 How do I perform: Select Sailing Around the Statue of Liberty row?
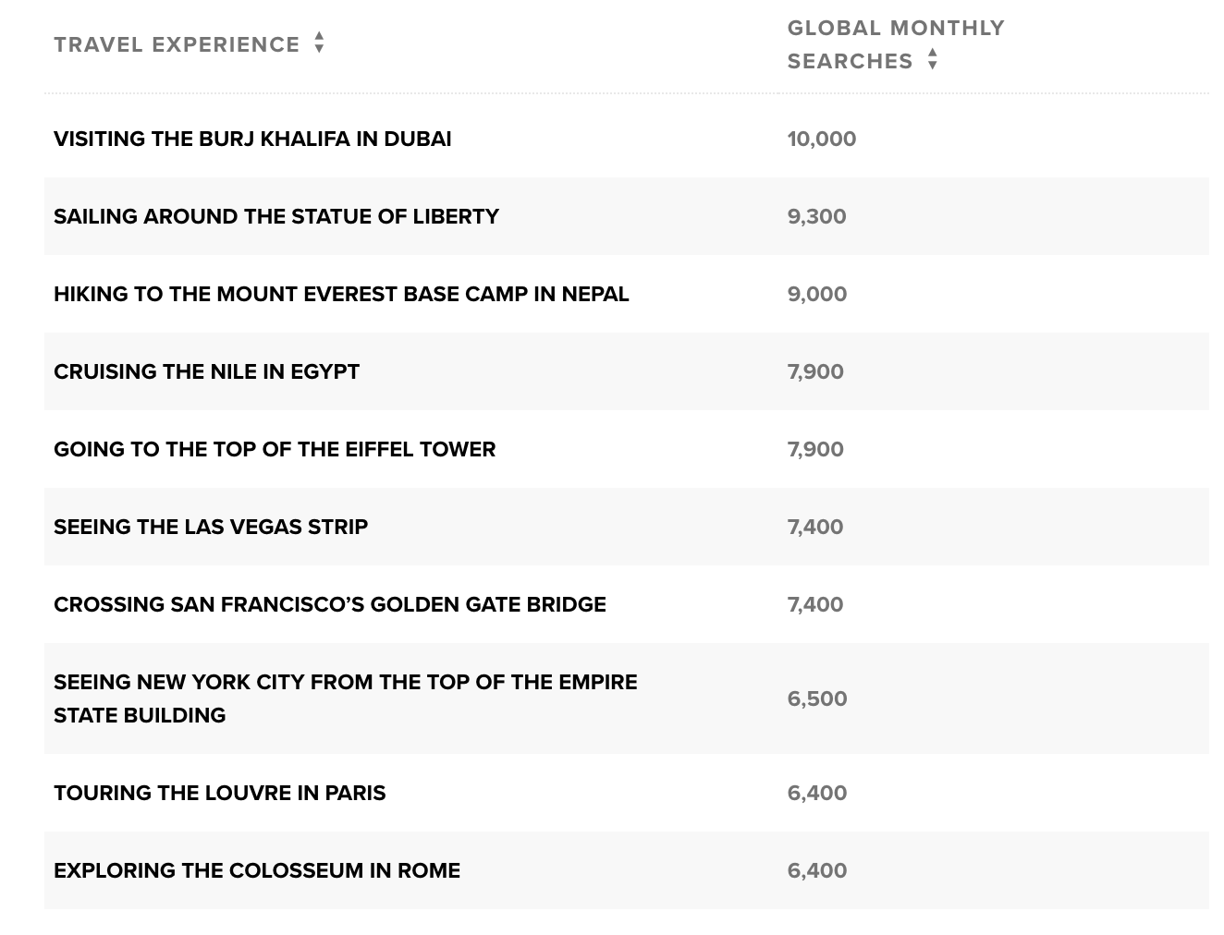pyautogui.click(x=626, y=216)
